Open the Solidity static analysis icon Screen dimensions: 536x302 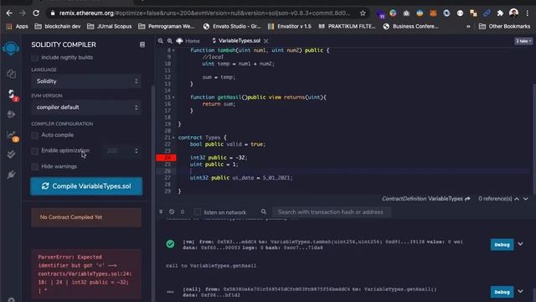click(x=13, y=136)
